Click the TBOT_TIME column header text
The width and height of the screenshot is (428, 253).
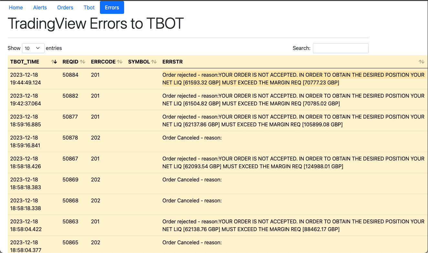coord(25,62)
